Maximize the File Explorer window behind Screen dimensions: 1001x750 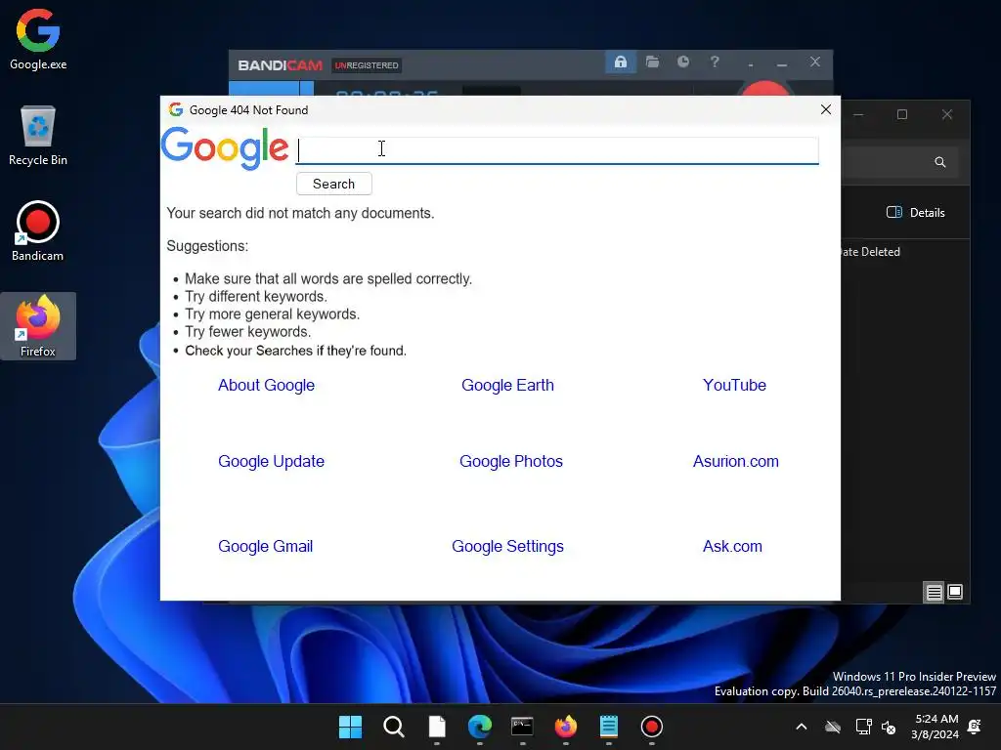coord(902,115)
